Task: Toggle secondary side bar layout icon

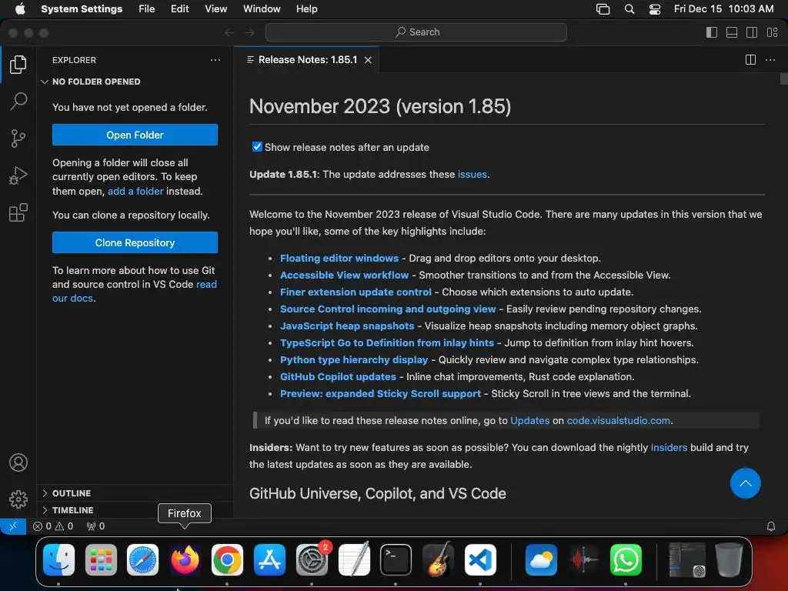Action: click(752, 32)
